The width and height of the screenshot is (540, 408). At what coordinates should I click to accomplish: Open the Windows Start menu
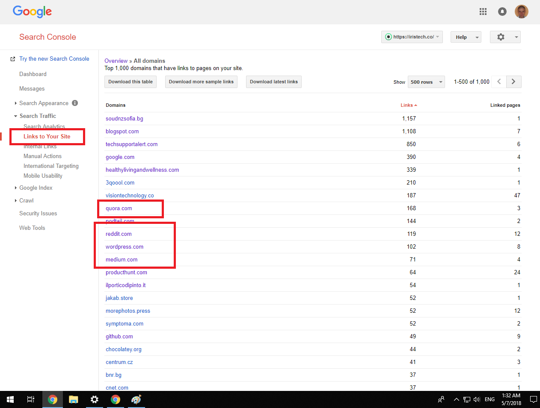(10, 399)
